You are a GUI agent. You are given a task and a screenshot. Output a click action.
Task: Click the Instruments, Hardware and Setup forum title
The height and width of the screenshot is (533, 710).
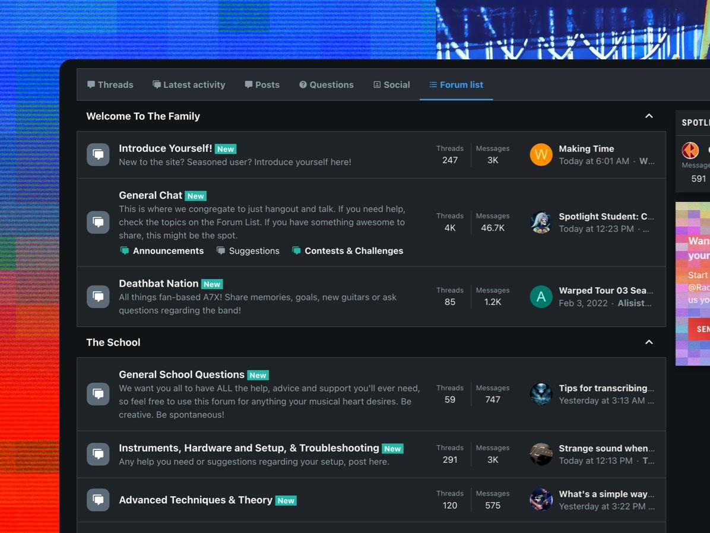(249, 448)
